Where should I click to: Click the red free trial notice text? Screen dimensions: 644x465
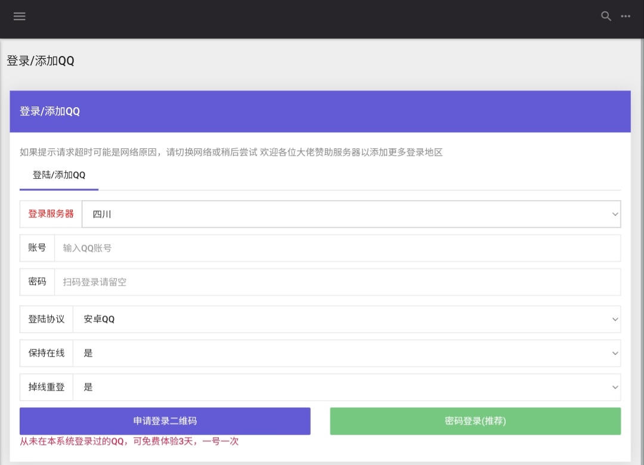tap(129, 441)
